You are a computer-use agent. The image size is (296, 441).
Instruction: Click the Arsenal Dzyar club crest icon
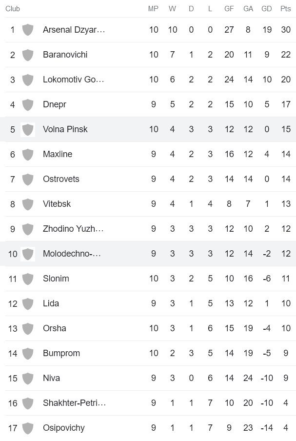tap(28, 30)
